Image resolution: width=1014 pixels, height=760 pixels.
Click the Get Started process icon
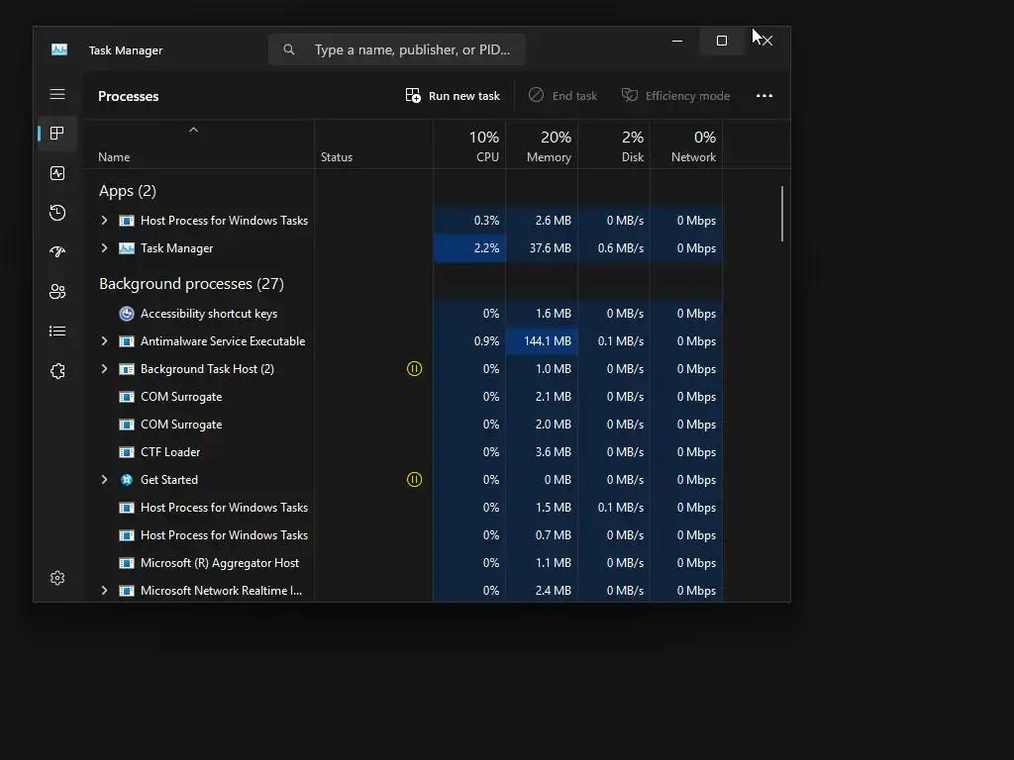(x=127, y=480)
